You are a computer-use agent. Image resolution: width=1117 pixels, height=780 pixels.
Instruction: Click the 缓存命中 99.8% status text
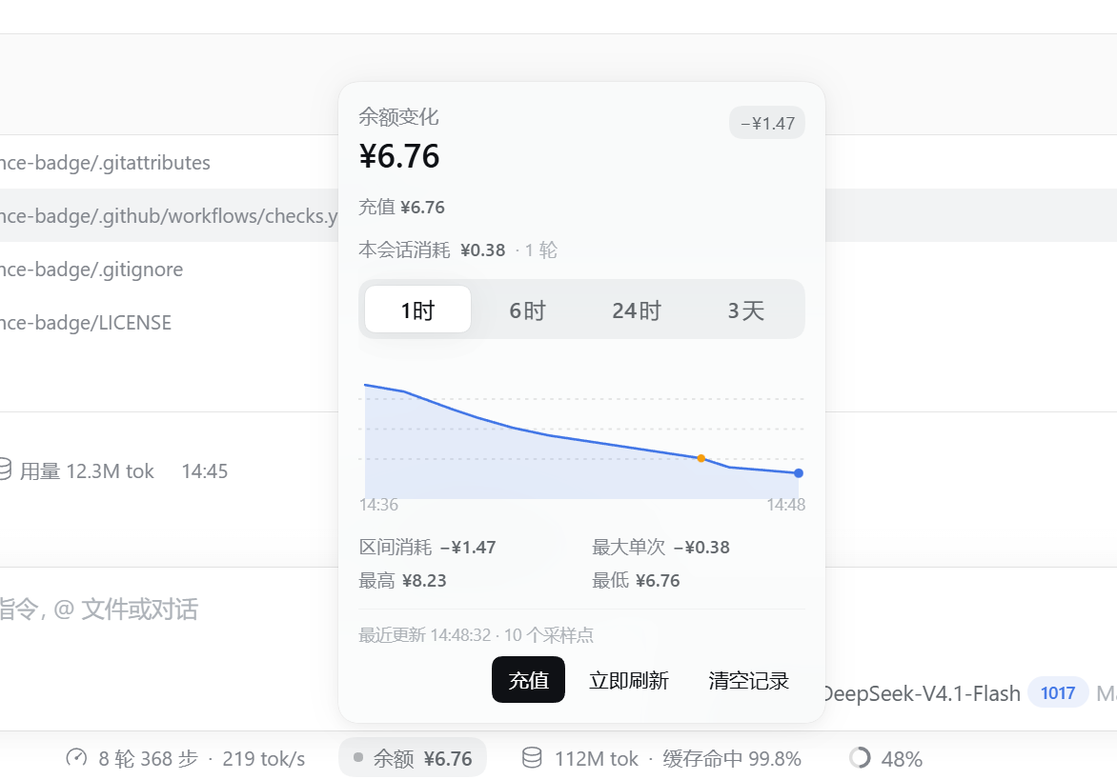(x=732, y=759)
